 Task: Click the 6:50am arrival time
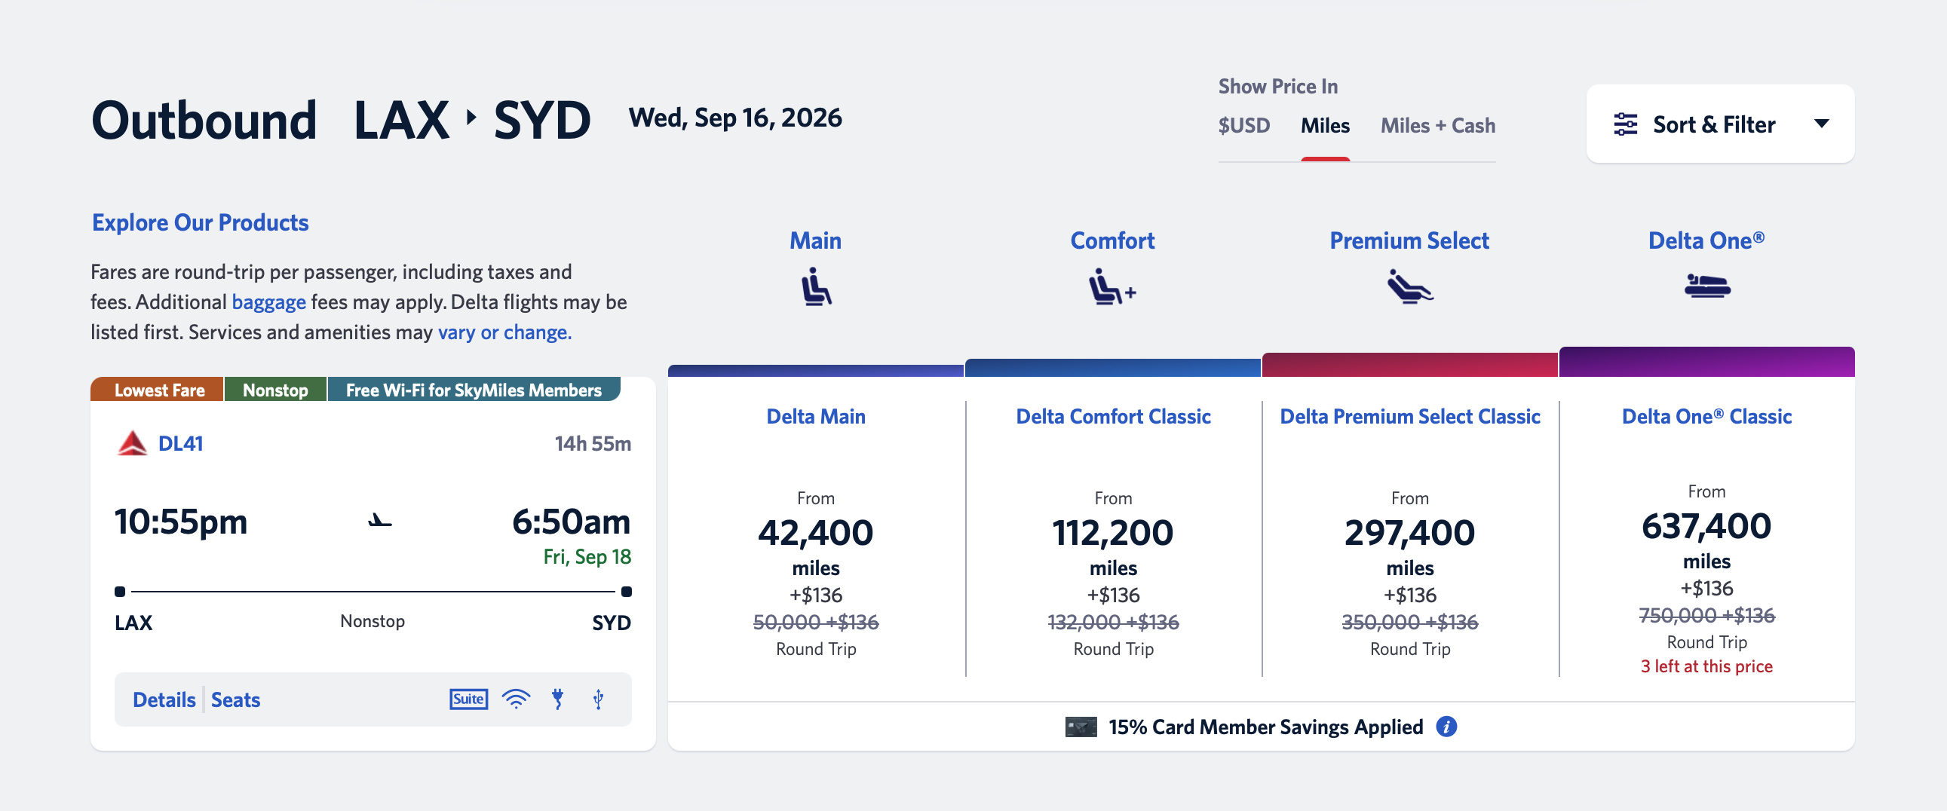tap(572, 522)
